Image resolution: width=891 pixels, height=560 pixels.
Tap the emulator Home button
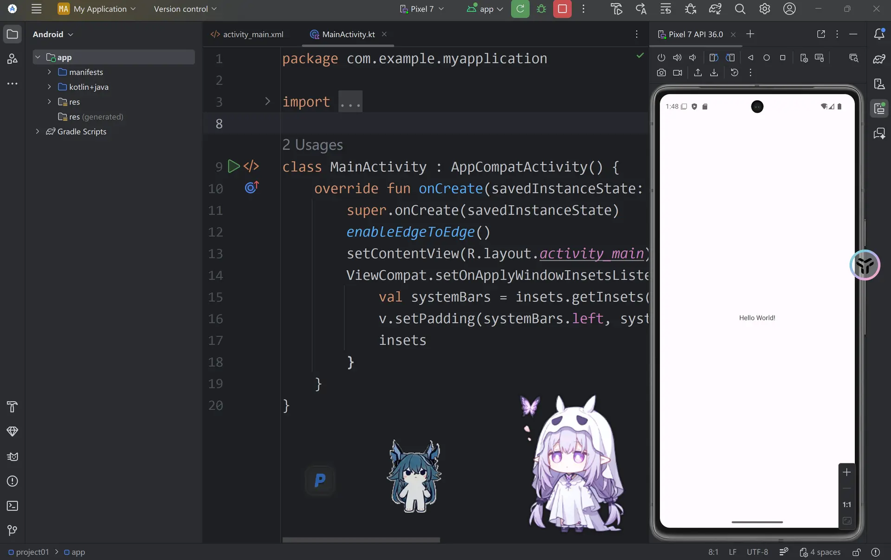point(767,58)
